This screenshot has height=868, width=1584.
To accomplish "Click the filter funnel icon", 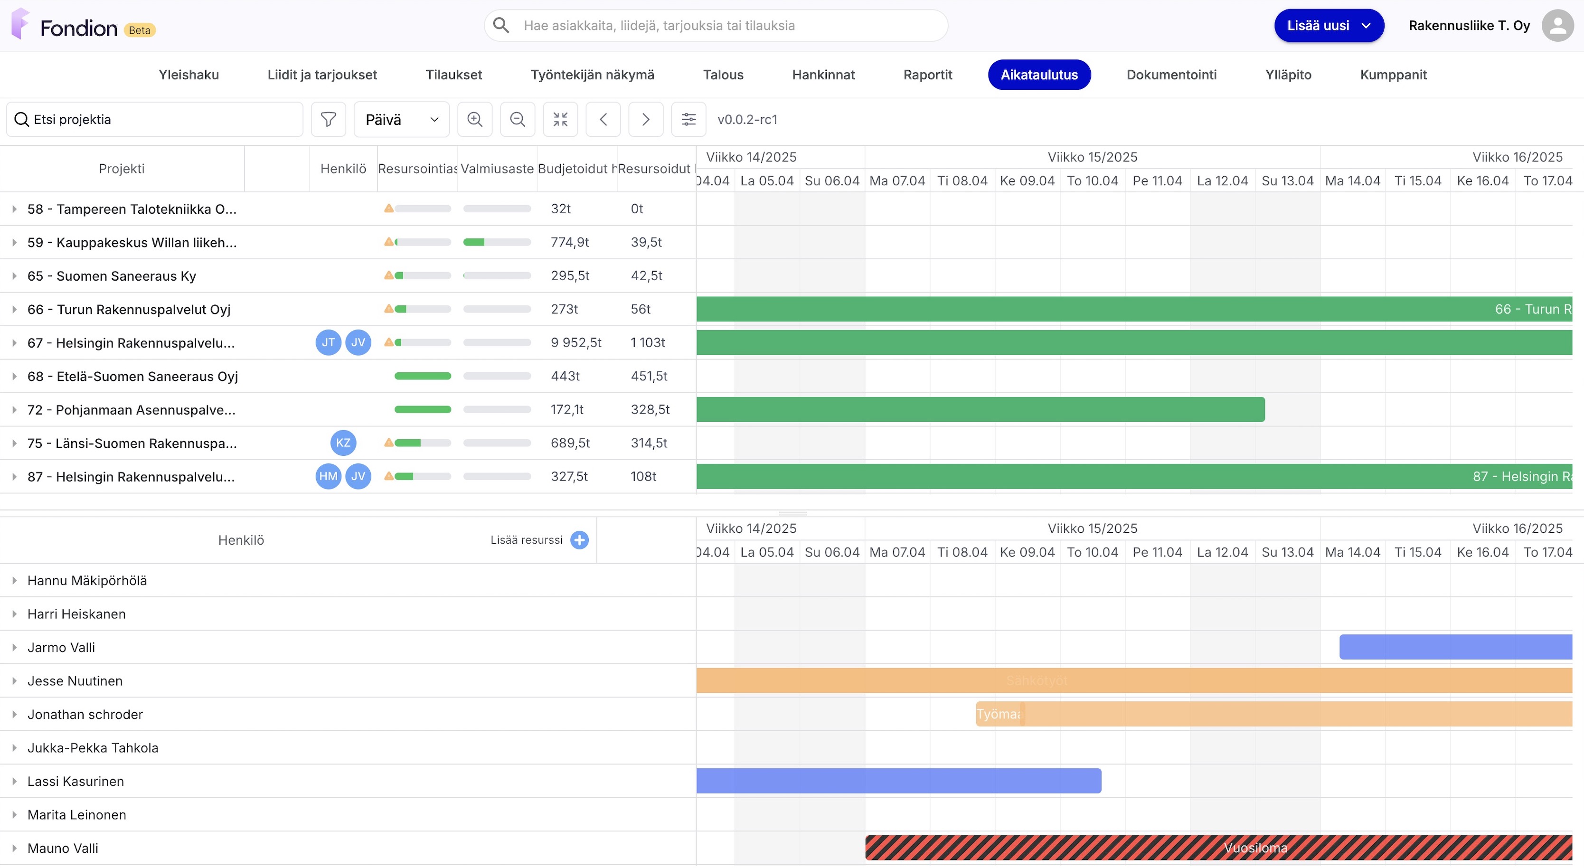I will click(329, 119).
